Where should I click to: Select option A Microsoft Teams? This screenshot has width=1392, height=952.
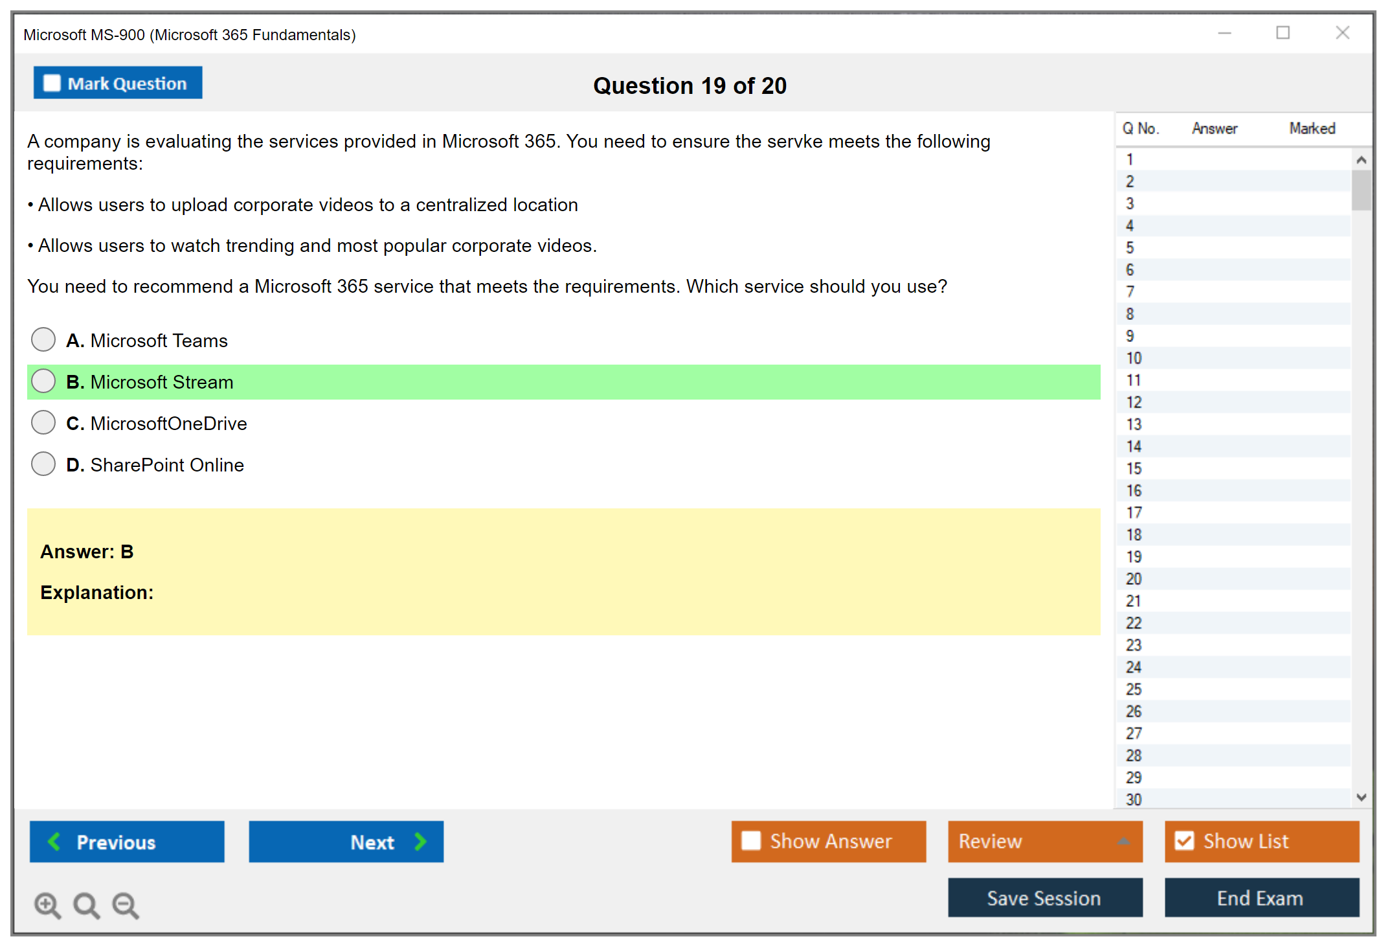tap(43, 339)
